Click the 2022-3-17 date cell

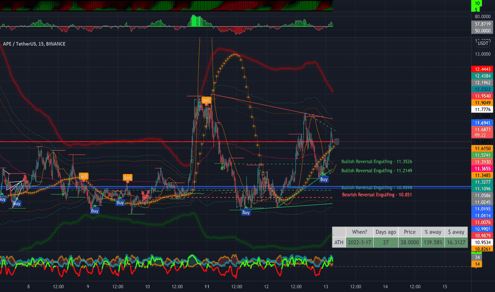[360, 243]
